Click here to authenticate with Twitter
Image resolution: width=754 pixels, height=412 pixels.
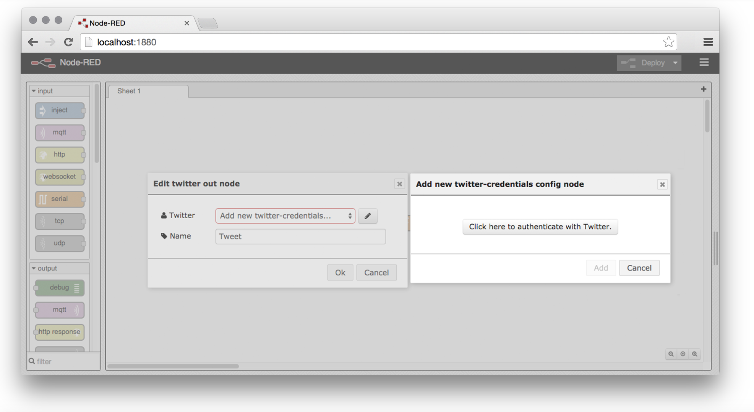pos(540,227)
